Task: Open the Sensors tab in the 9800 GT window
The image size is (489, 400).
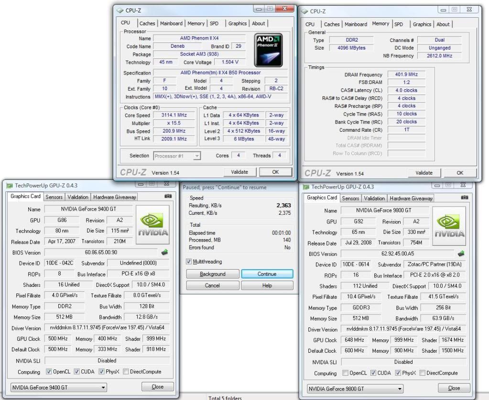Action: click(350, 198)
